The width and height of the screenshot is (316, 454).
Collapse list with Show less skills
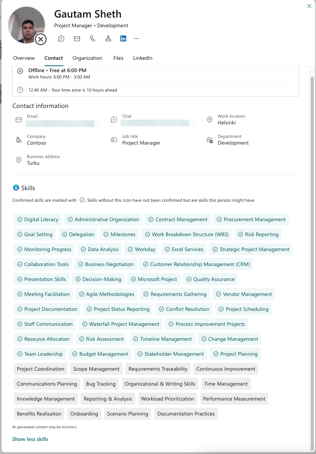(x=30, y=439)
